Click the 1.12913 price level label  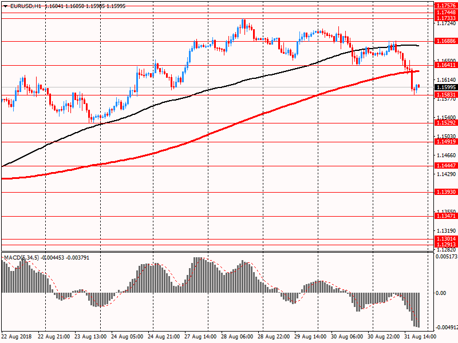pyautogui.click(x=446, y=245)
